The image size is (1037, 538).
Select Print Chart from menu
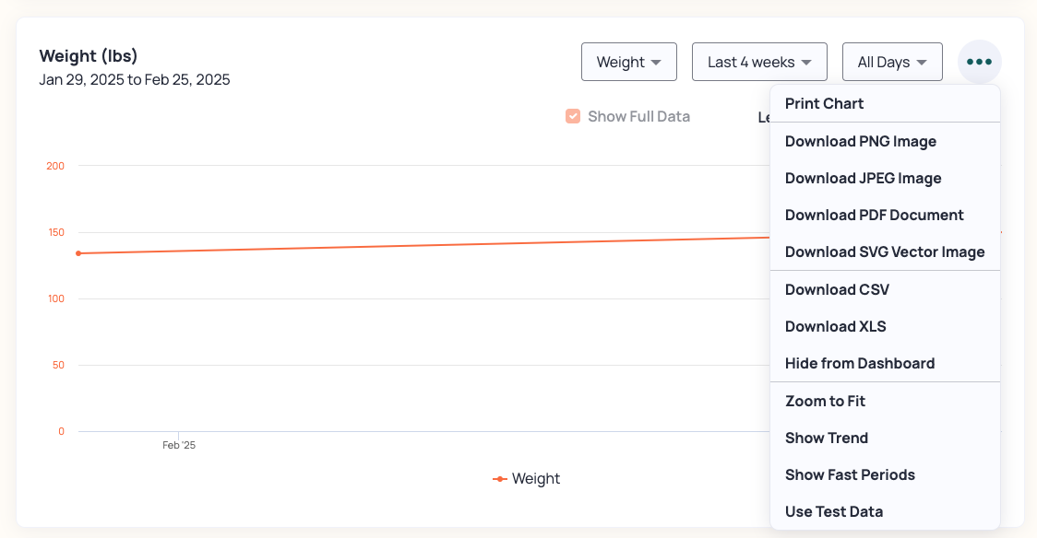point(824,104)
